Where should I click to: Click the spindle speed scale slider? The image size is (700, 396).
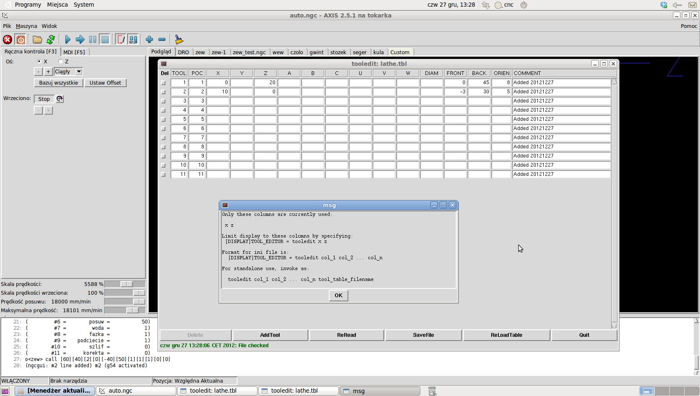[x=125, y=293]
